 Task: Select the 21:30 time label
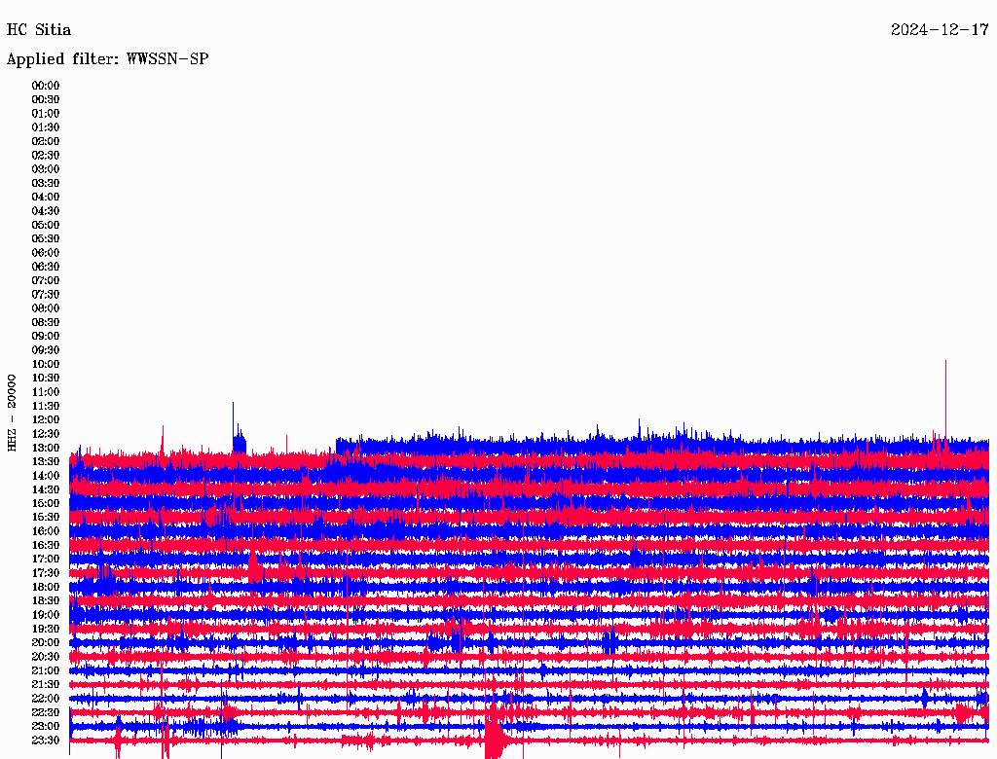tap(46, 685)
